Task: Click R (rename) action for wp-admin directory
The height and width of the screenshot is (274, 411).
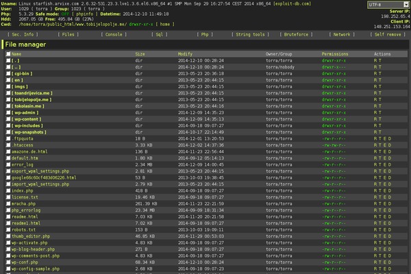Action: tap(375, 112)
